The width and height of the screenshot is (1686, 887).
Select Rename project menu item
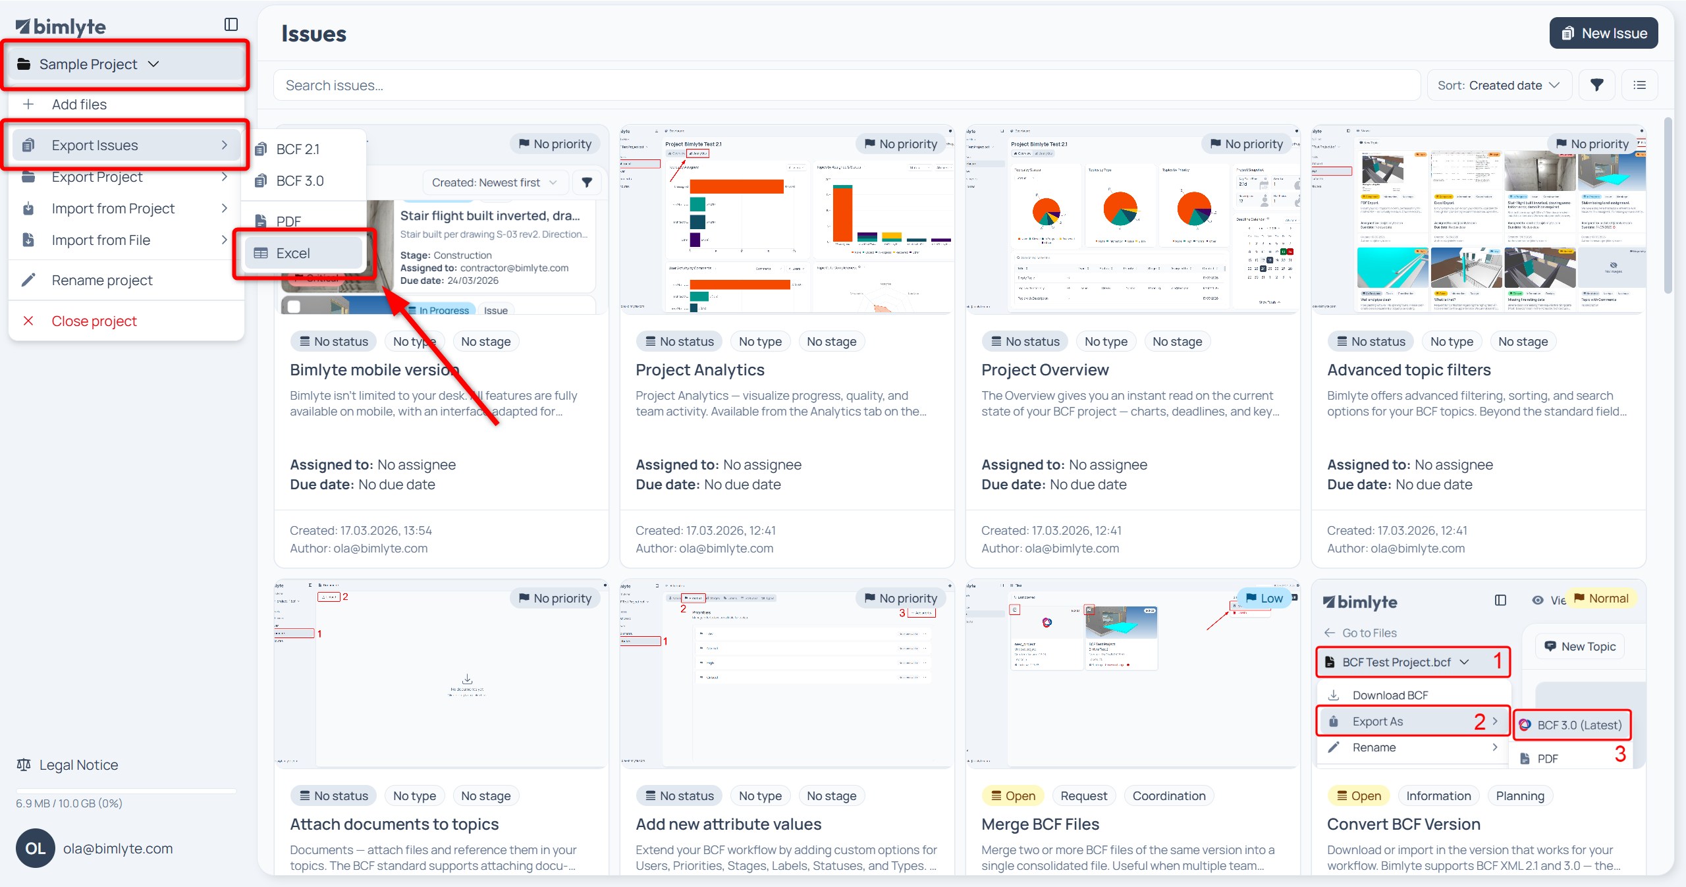126,280
